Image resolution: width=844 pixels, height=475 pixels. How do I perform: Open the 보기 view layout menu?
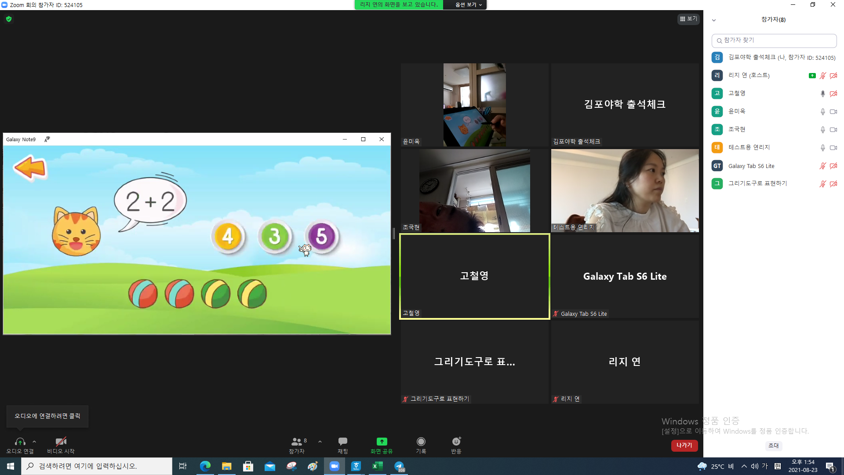[688, 19]
